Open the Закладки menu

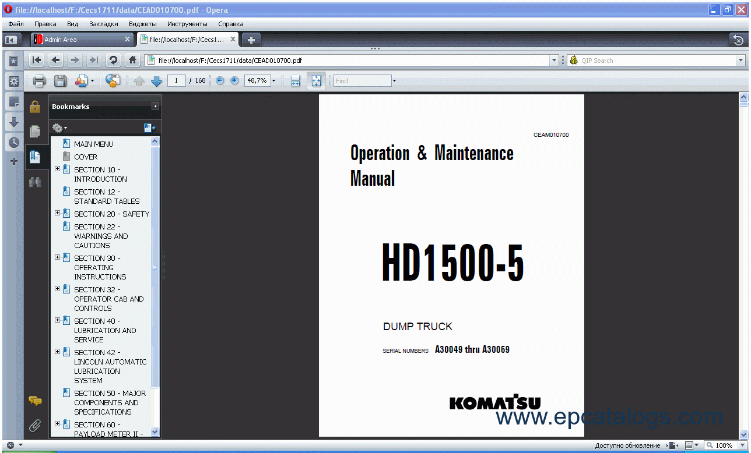coord(104,24)
